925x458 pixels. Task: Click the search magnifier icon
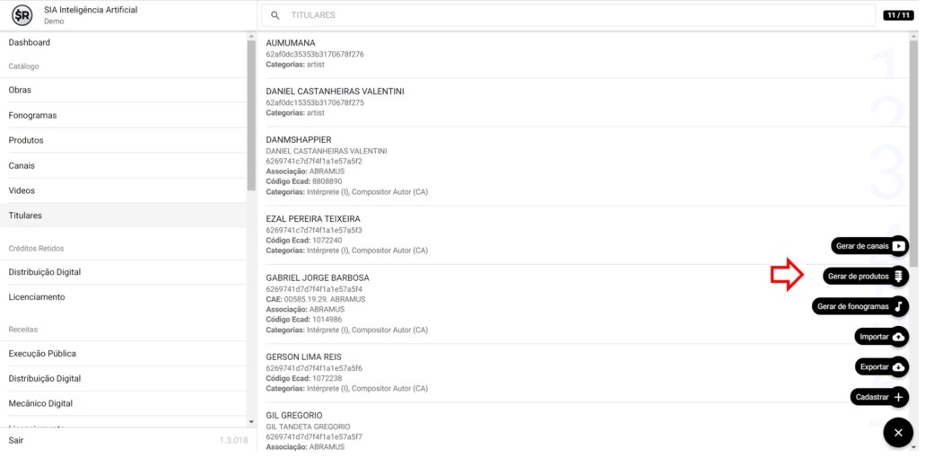click(275, 15)
